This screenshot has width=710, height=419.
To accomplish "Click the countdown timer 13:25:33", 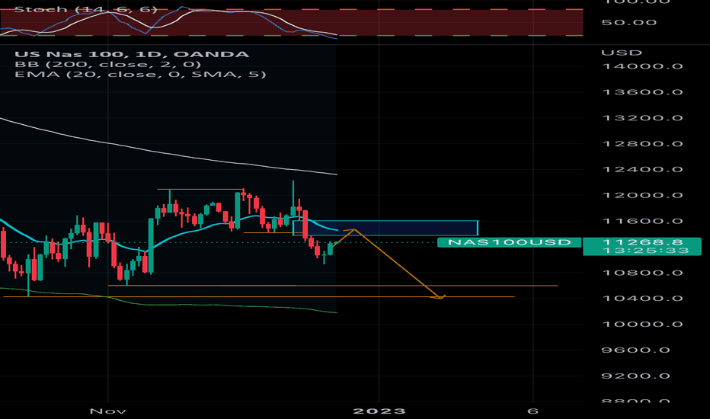I will pos(646,251).
